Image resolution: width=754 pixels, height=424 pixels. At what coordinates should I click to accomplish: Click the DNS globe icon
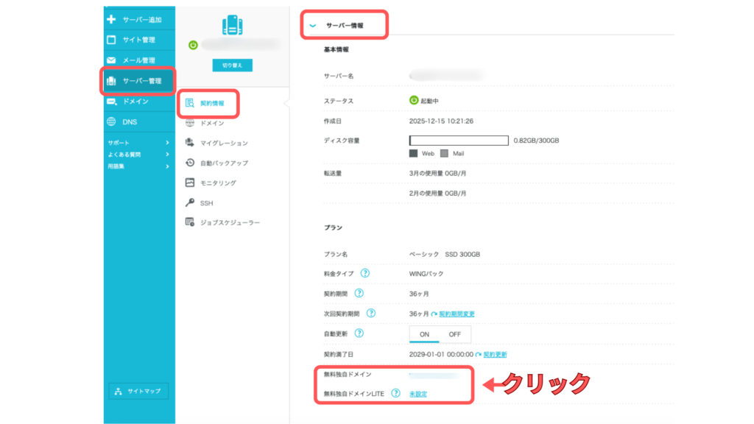coord(112,122)
